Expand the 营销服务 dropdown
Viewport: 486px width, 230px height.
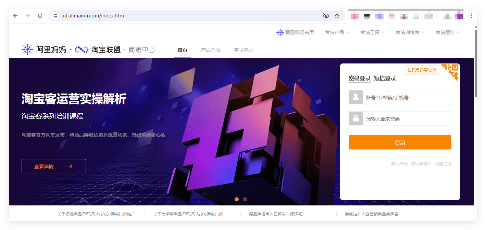[448, 32]
